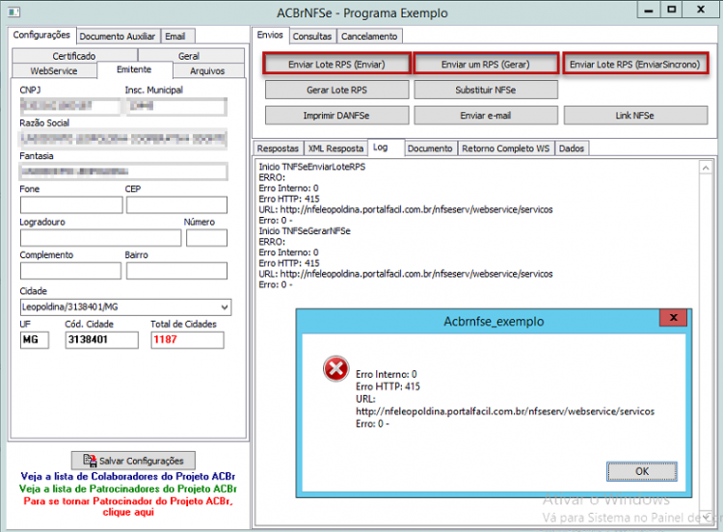Viewport: 723px width, 532px height.
Task: Click the Insc. Municipal input field
Action: click(x=176, y=106)
